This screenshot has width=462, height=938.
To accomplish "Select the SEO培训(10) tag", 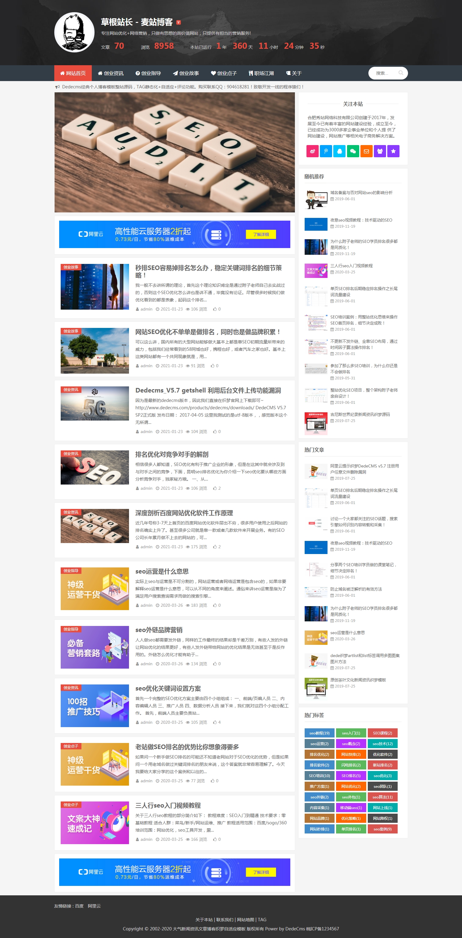I will (x=319, y=776).
